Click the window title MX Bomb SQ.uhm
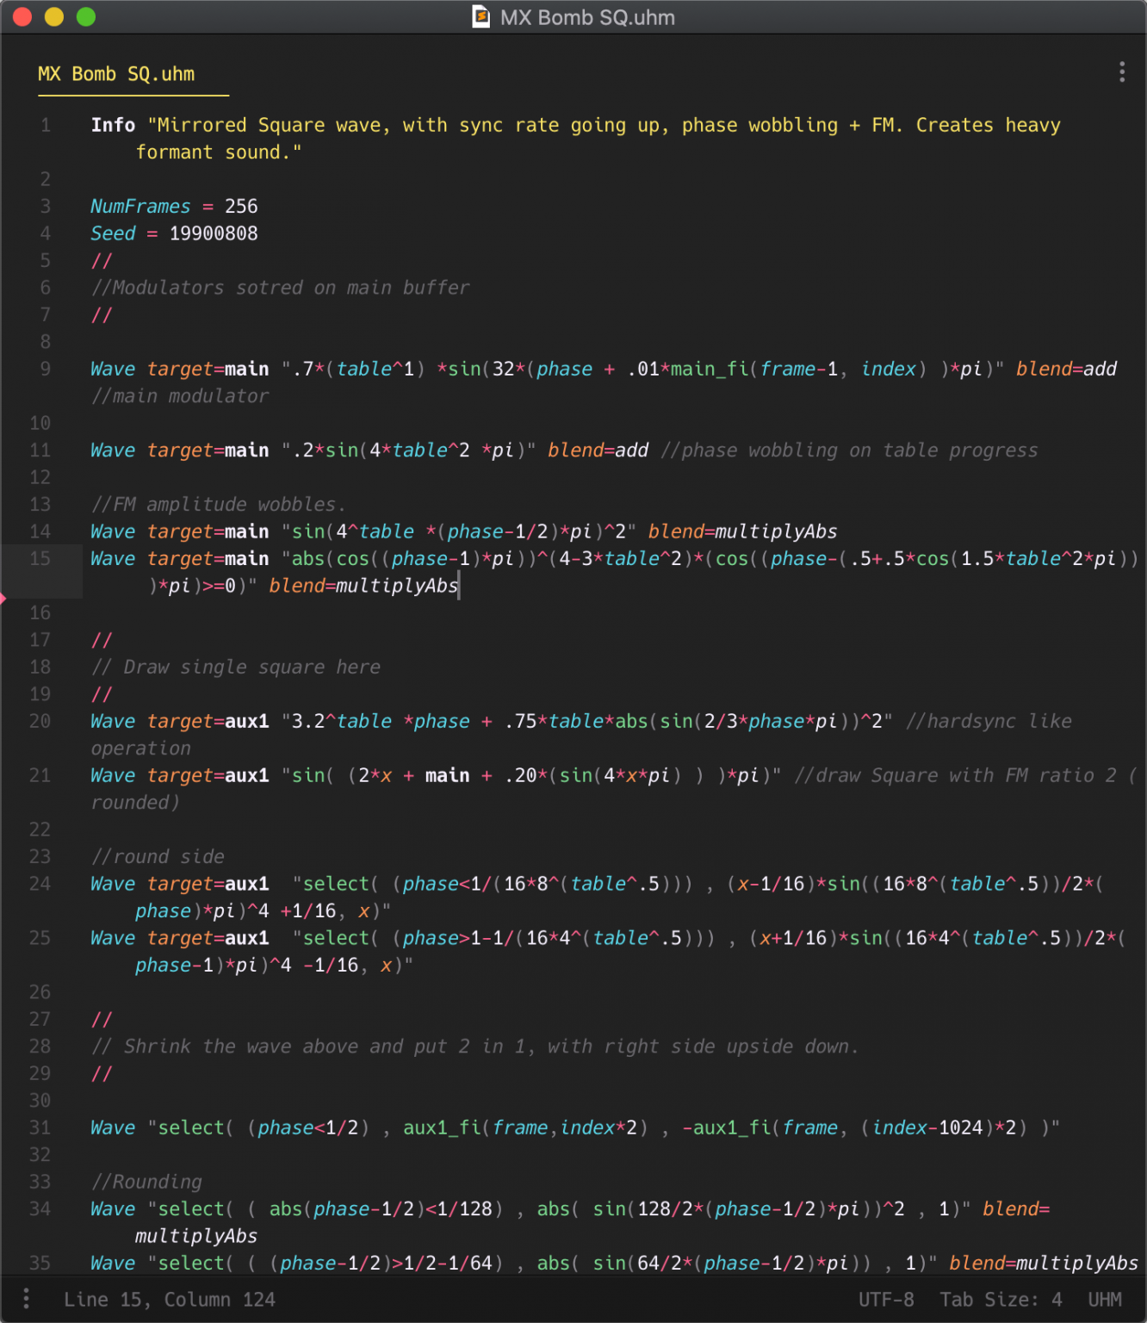The width and height of the screenshot is (1147, 1323). pyautogui.click(x=587, y=17)
